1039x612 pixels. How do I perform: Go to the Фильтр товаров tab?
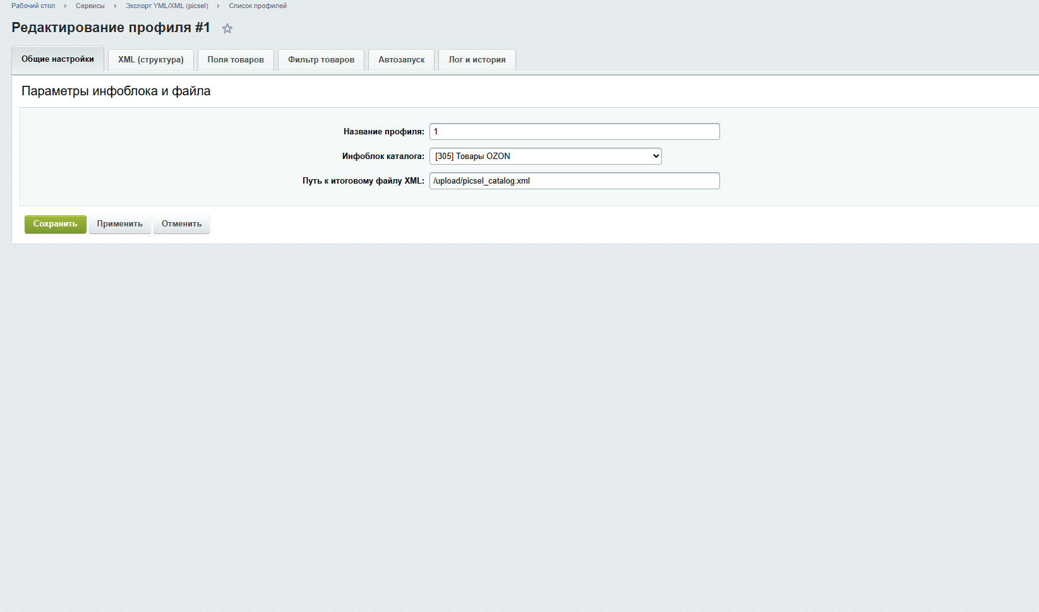(321, 60)
